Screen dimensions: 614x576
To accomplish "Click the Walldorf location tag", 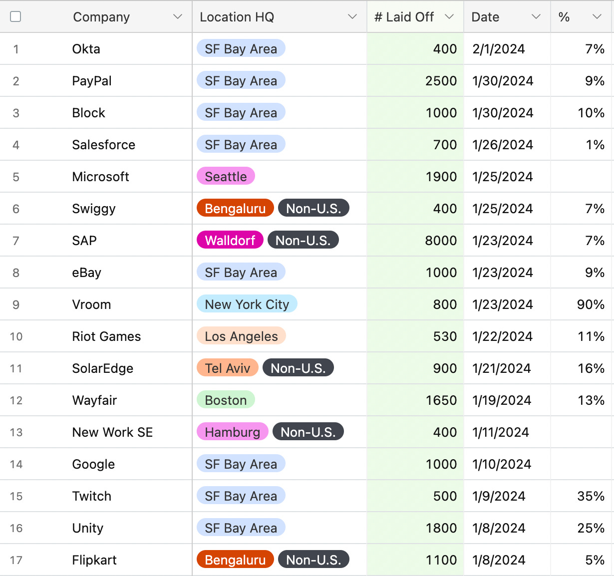I will tap(230, 240).
